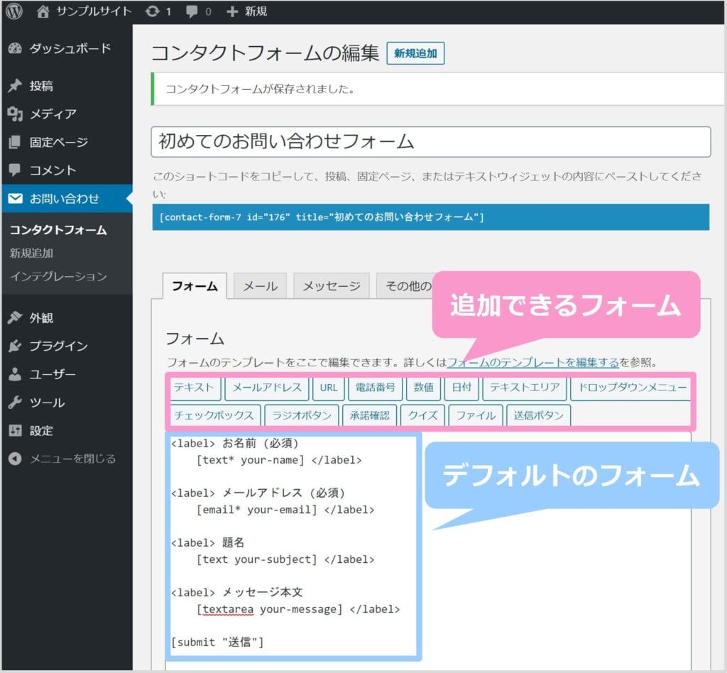
Task: Click the [submit "送信"] line in the template
Action: 217,642
